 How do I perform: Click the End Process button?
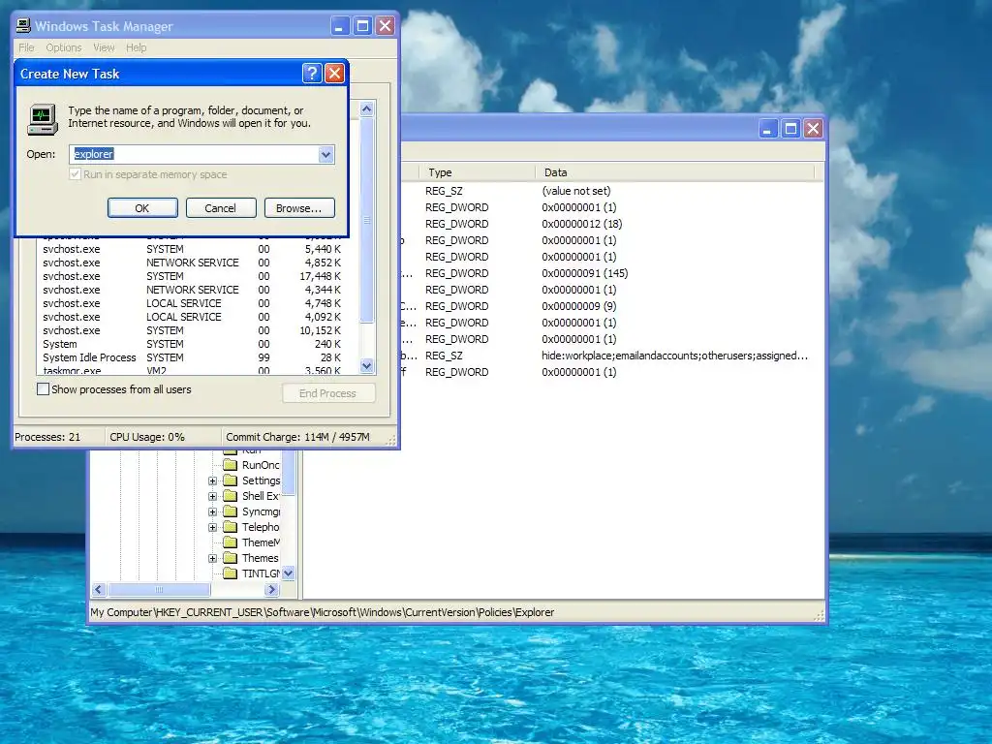click(328, 393)
